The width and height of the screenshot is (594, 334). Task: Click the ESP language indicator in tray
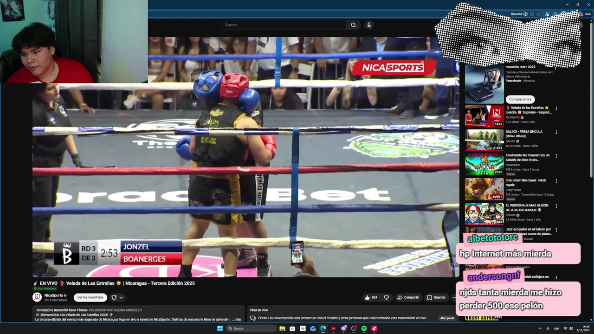(556, 328)
